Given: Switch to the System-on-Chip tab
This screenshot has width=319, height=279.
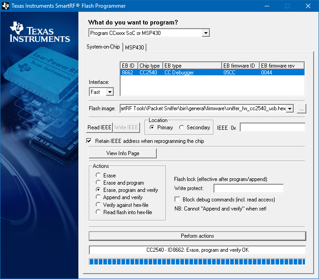Looking at the screenshot, I should click(x=103, y=47).
